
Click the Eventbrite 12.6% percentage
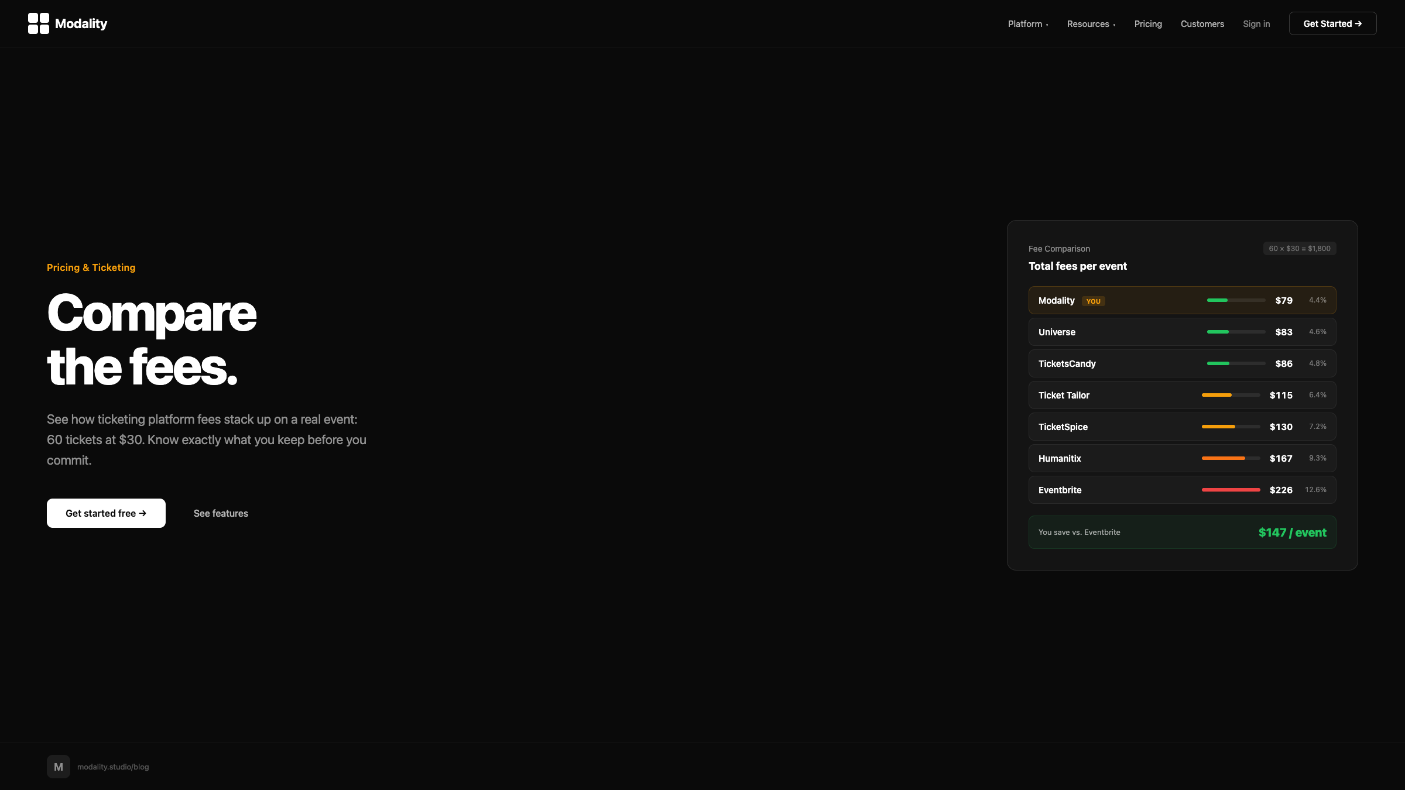point(1315,490)
